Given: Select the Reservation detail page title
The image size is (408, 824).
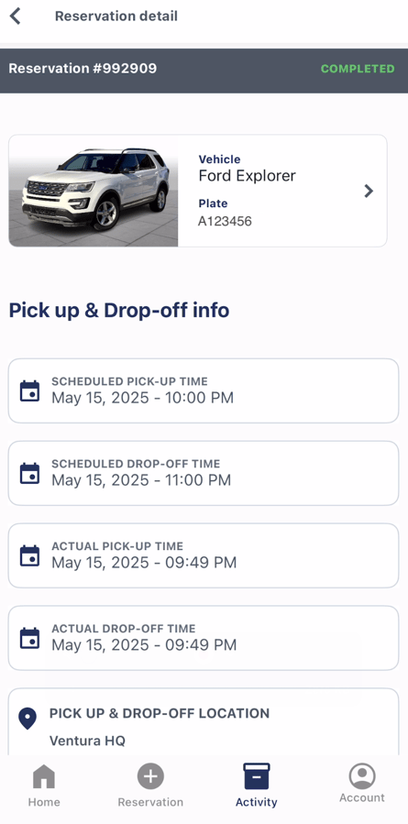Looking at the screenshot, I should (x=116, y=16).
